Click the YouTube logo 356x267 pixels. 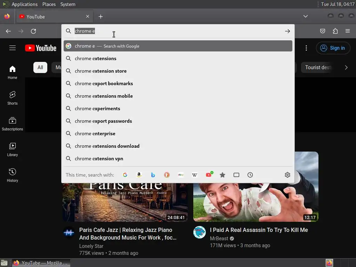(x=41, y=48)
